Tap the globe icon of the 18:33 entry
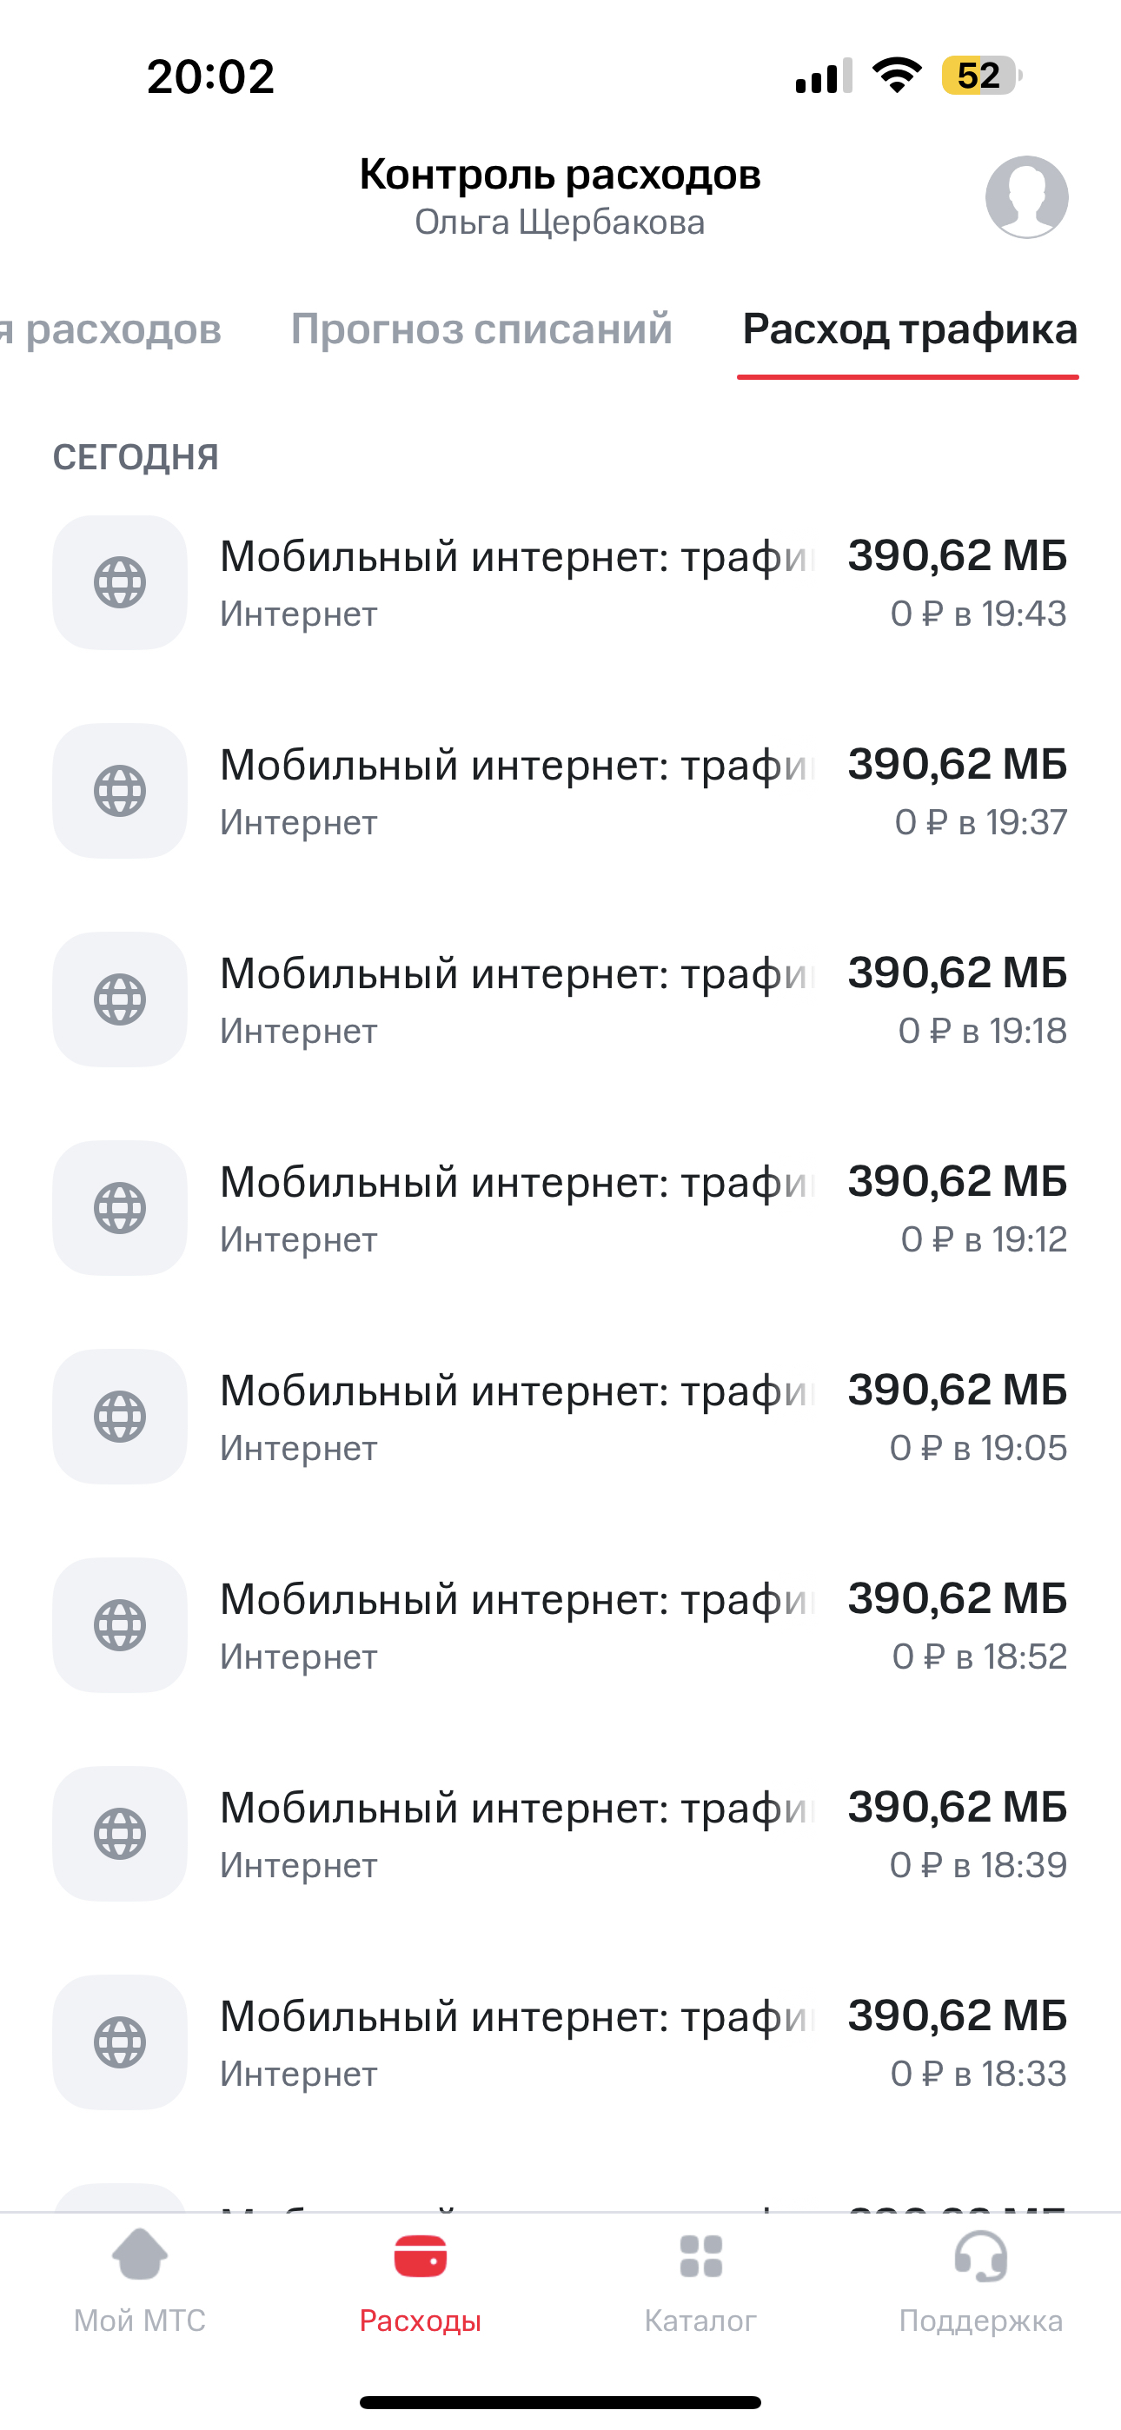Image resolution: width=1121 pixels, height=2430 pixels. coord(120,2042)
